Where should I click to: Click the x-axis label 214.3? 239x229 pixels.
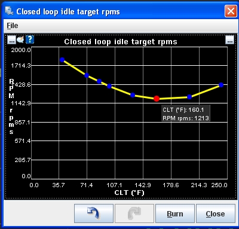pyautogui.click(x=199, y=185)
